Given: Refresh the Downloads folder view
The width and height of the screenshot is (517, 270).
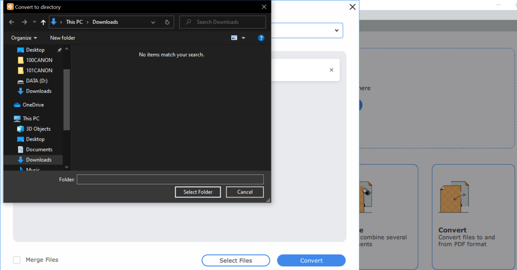Looking at the screenshot, I should tap(167, 22).
